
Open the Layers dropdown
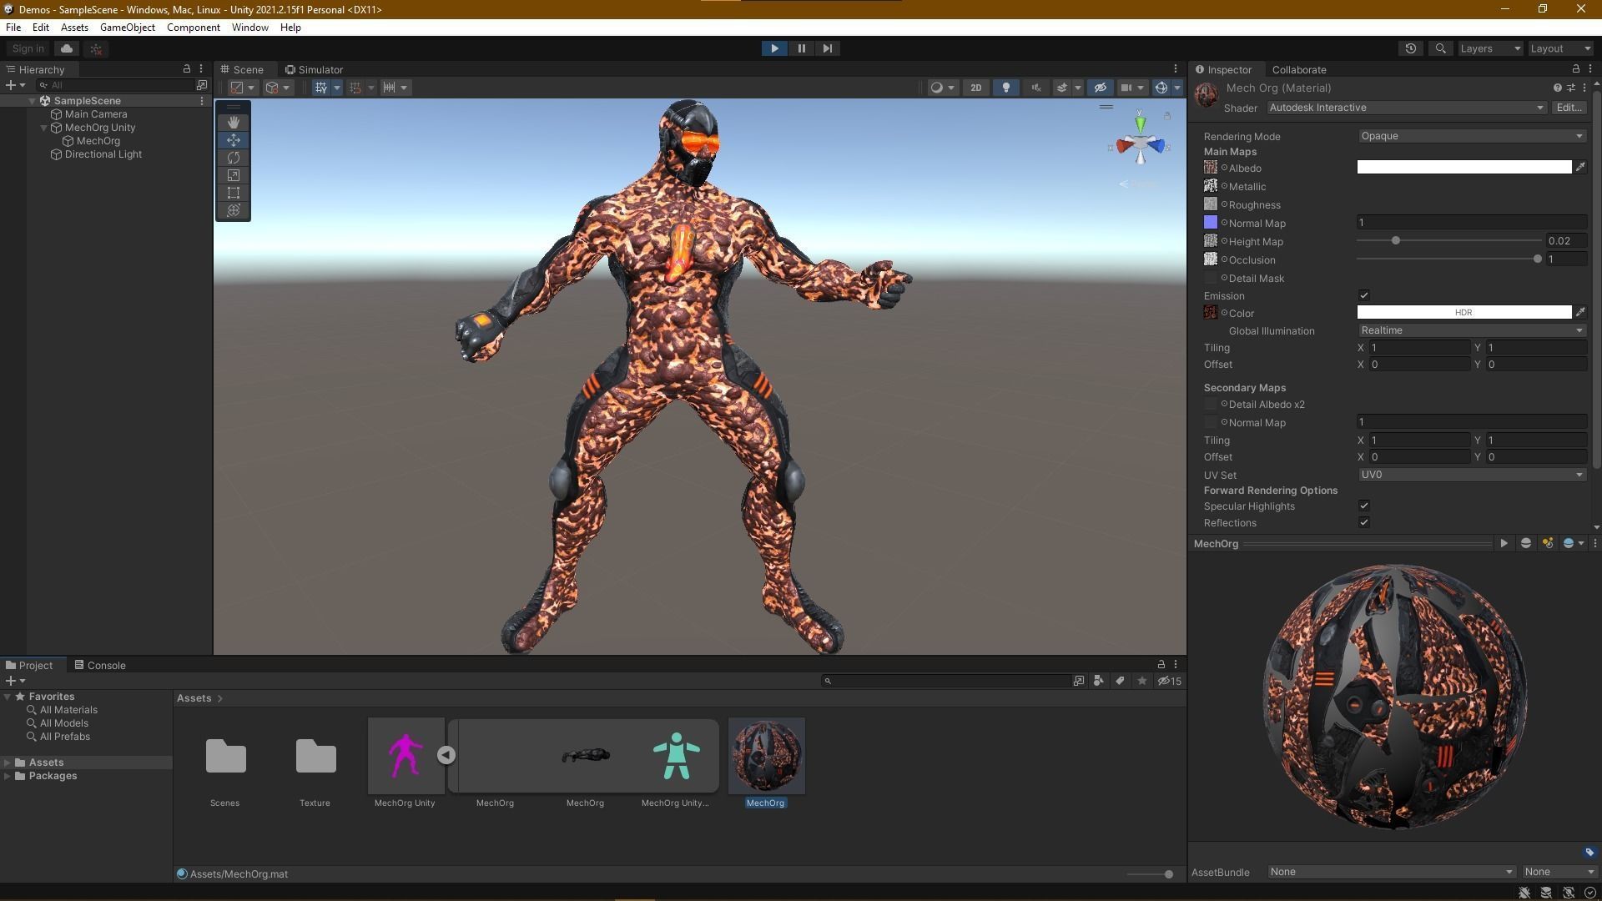pos(1490,48)
